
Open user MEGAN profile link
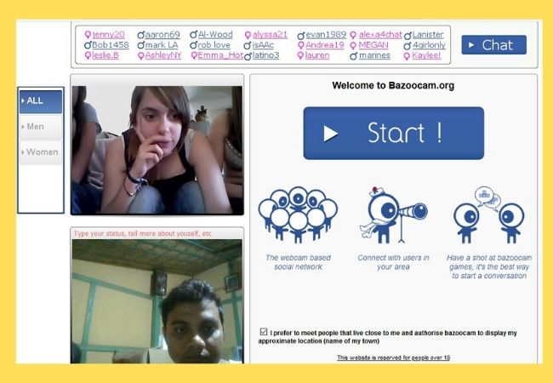click(x=373, y=45)
